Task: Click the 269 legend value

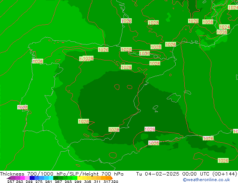Action: coord(29,182)
